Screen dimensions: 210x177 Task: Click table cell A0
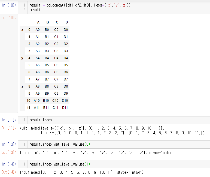38,30
